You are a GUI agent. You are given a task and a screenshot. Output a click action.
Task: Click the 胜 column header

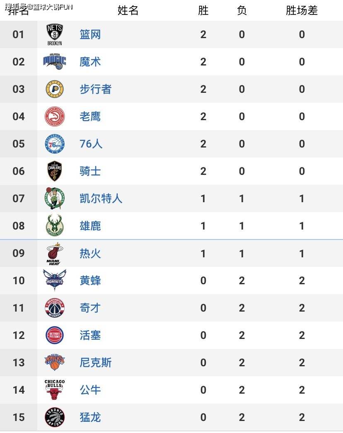click(203, 10)
